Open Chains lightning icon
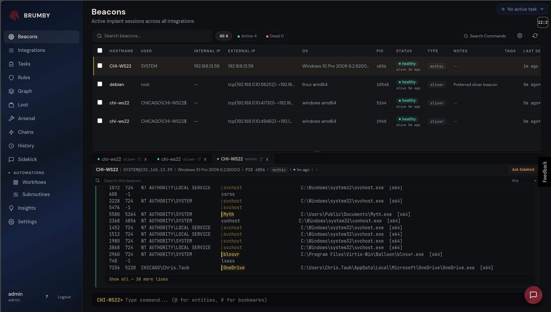551x312 pixels. click(x=11, y=132)
